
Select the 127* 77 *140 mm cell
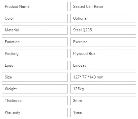point(103,77)
